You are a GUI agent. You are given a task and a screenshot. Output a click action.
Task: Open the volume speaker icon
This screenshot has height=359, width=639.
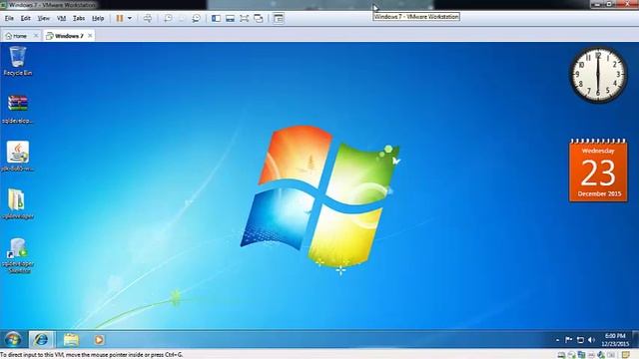[592, 339]
